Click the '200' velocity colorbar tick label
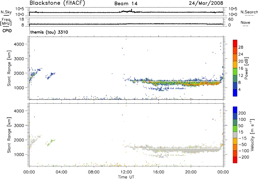The width and height of the screenshot is (258, 179). [242, 113]
